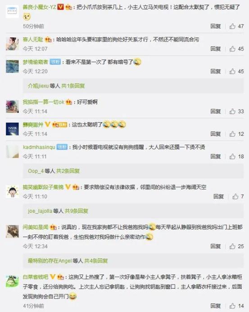Click 寡人无耻's avatar photo

[12, 44]
